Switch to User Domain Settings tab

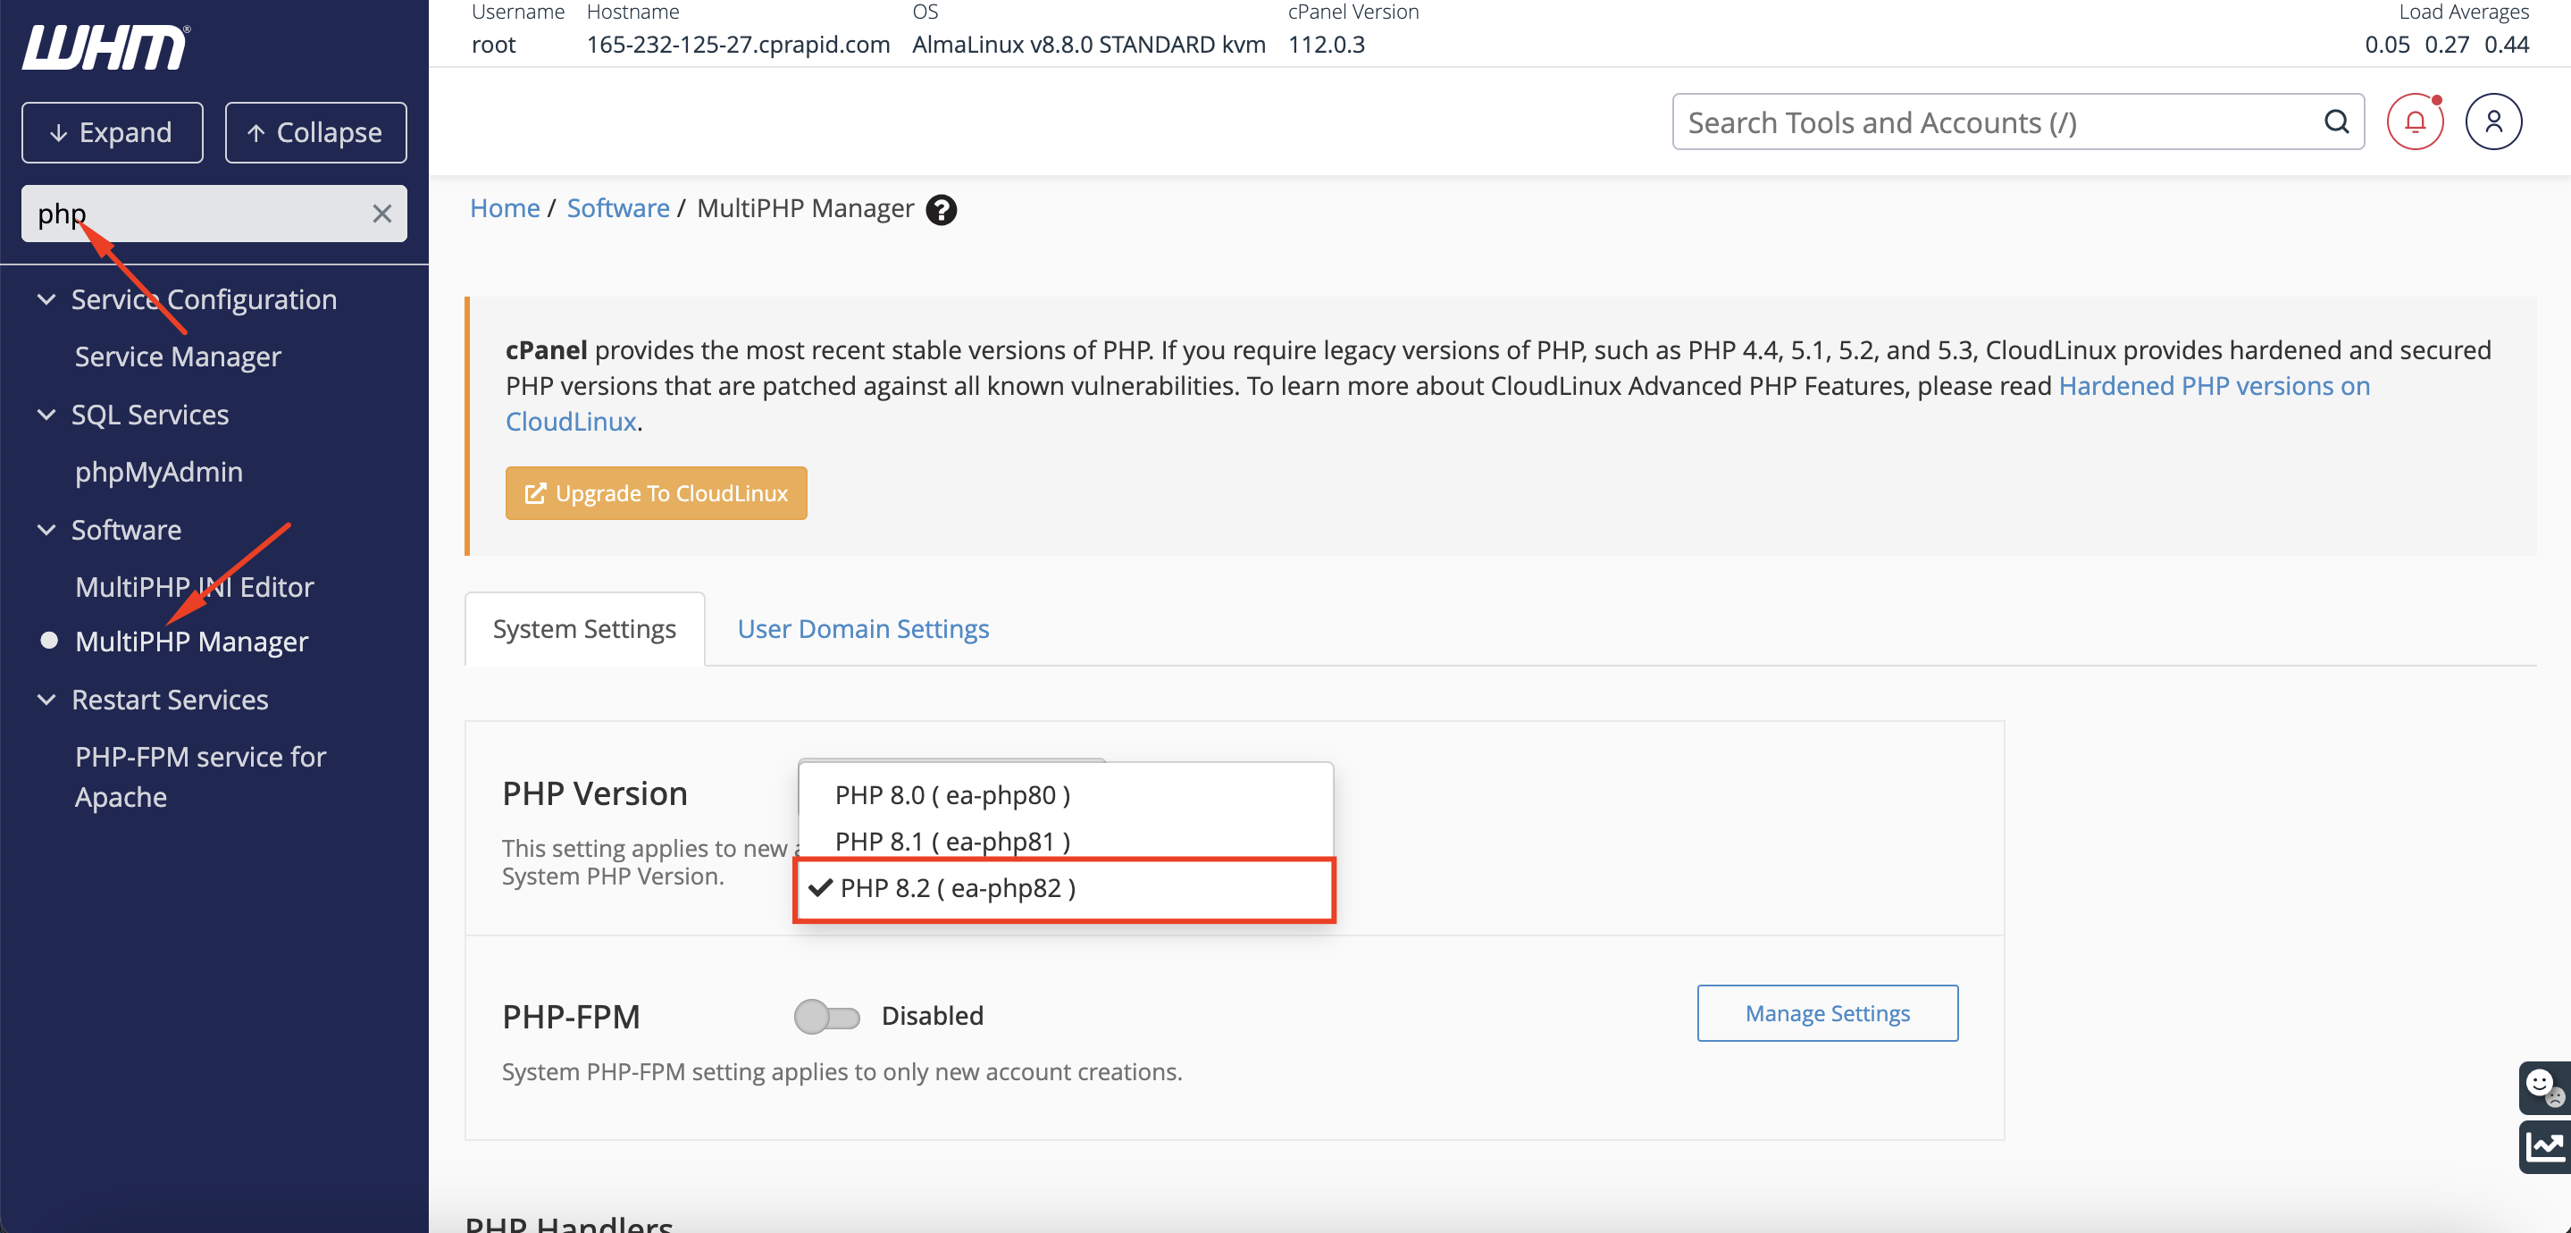tap(862, 626)
